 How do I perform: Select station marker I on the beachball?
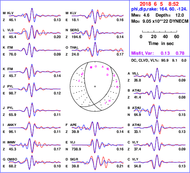click(105, 103)
